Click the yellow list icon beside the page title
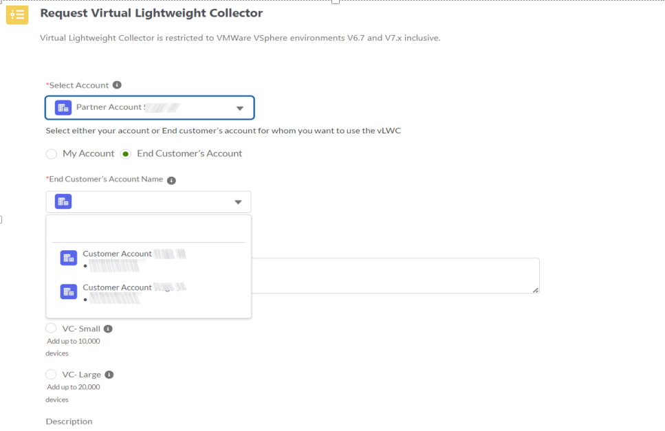 tap(17, 14)
